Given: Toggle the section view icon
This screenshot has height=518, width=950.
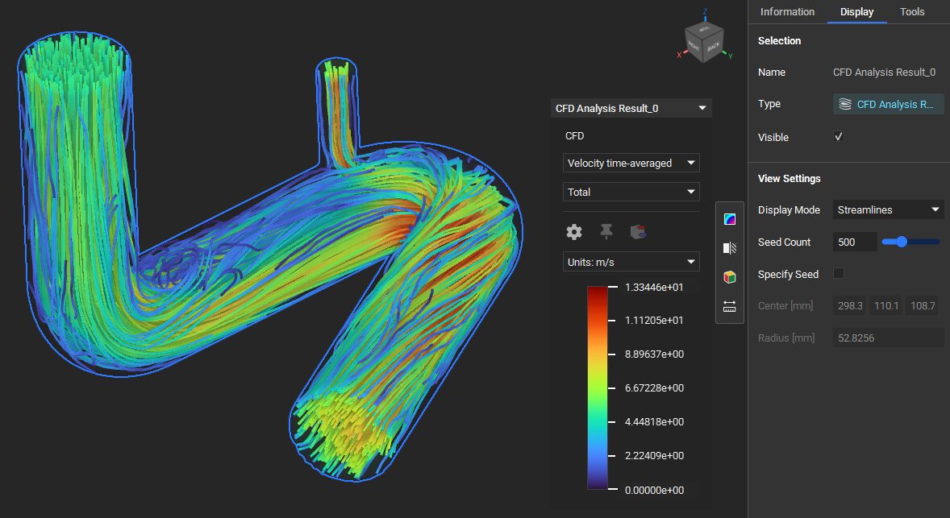Looking at the screenshot, I should pyautogui.click(x=729, y=247).
